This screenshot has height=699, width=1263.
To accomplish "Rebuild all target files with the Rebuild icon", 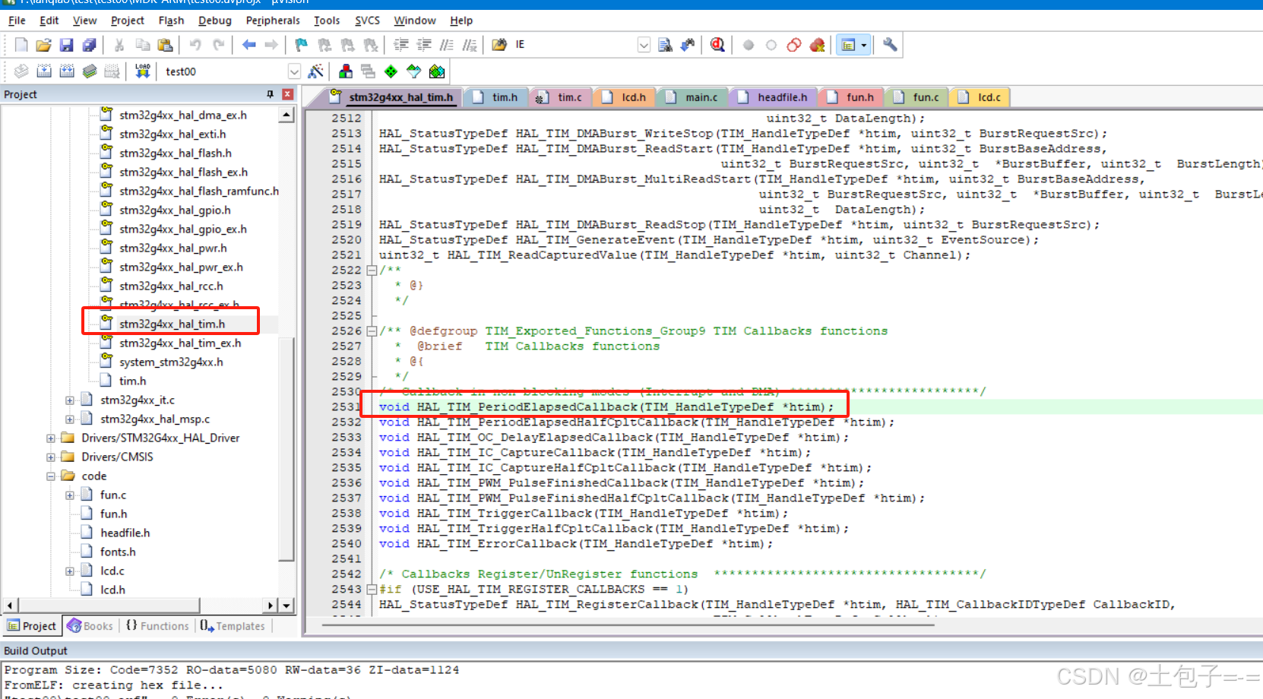I will pos(67,71).
